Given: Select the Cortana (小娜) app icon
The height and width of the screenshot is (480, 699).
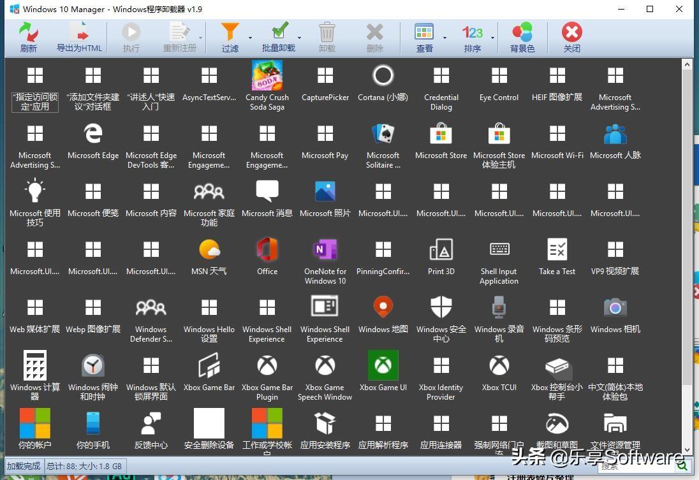Looking at the screenshot, I should click(x=383, y=75).
